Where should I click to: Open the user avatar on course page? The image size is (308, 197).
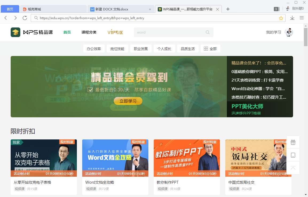click(x=289, y=32)
